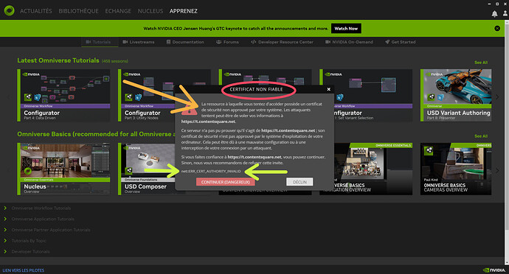Open Developer Resource Center tab

282,42
